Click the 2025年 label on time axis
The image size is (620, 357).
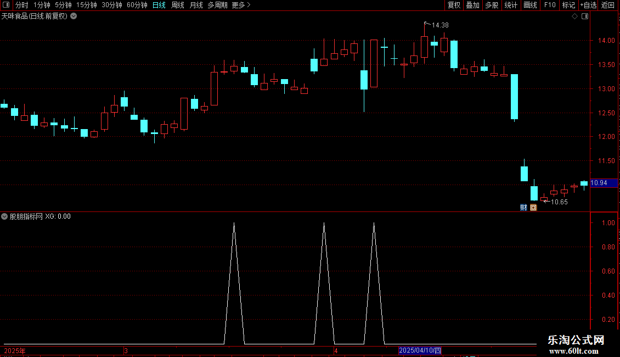click(15, 351)
